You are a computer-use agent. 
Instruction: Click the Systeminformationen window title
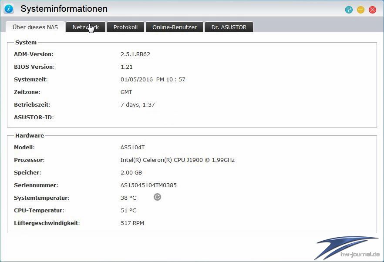tap(64, 9)
